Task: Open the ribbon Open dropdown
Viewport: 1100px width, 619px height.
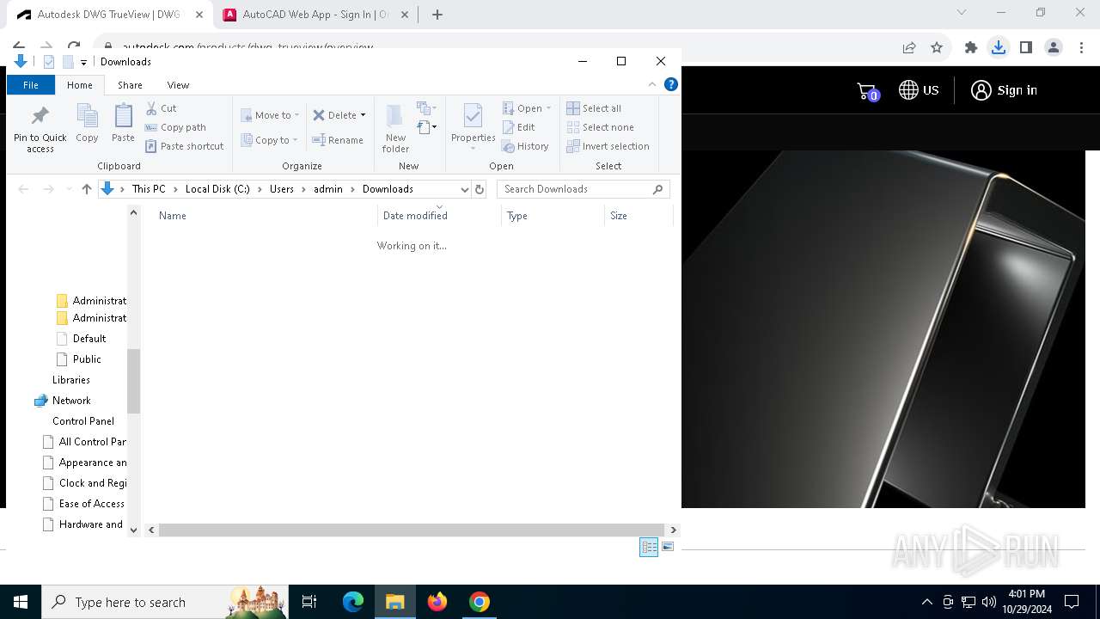Action: click(527, 108)
